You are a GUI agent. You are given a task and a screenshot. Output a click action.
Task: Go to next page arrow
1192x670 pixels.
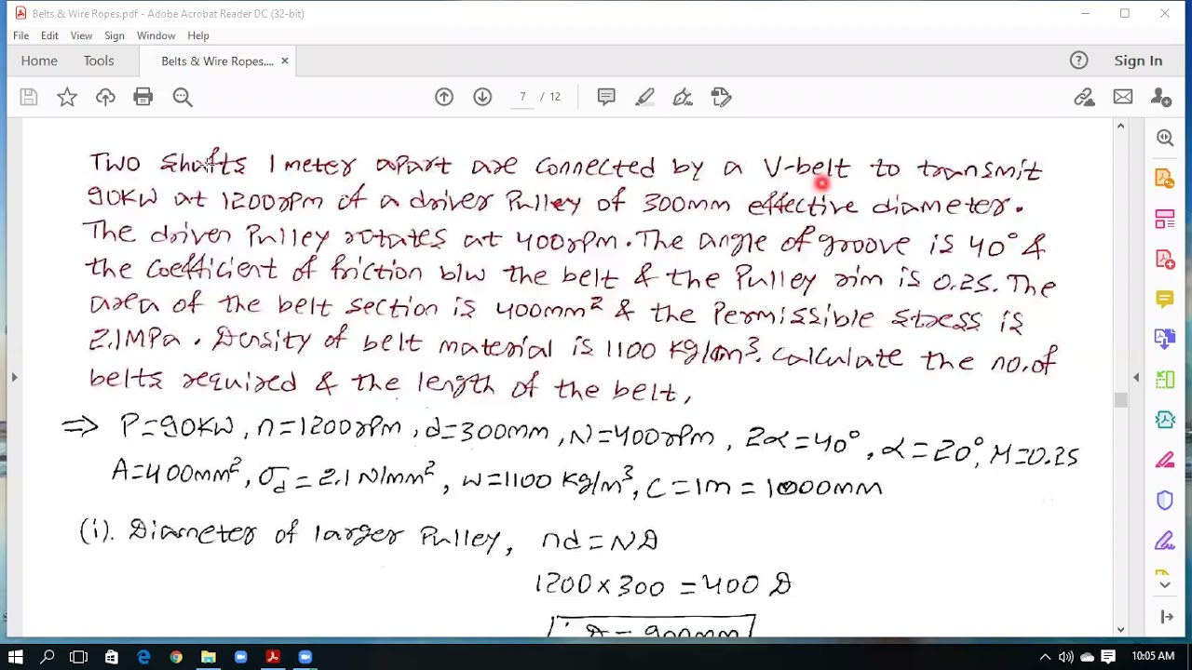[482, 97]
